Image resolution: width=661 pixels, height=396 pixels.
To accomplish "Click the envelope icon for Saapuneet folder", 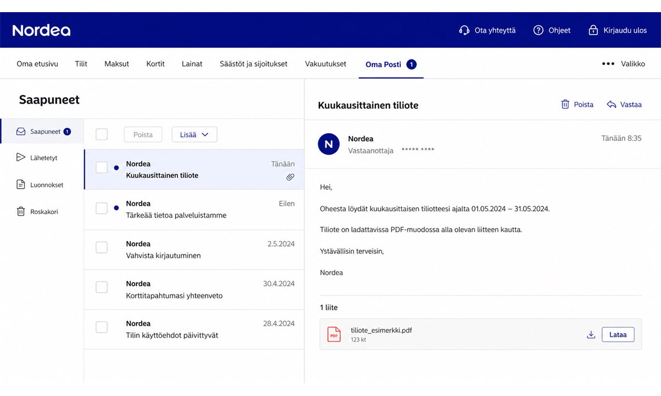I will pos(21,131).
